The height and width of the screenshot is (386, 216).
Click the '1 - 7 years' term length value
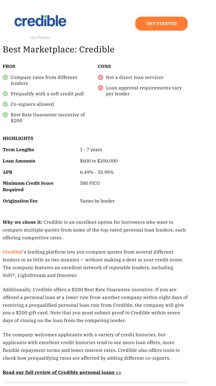(x=91, y=150)
